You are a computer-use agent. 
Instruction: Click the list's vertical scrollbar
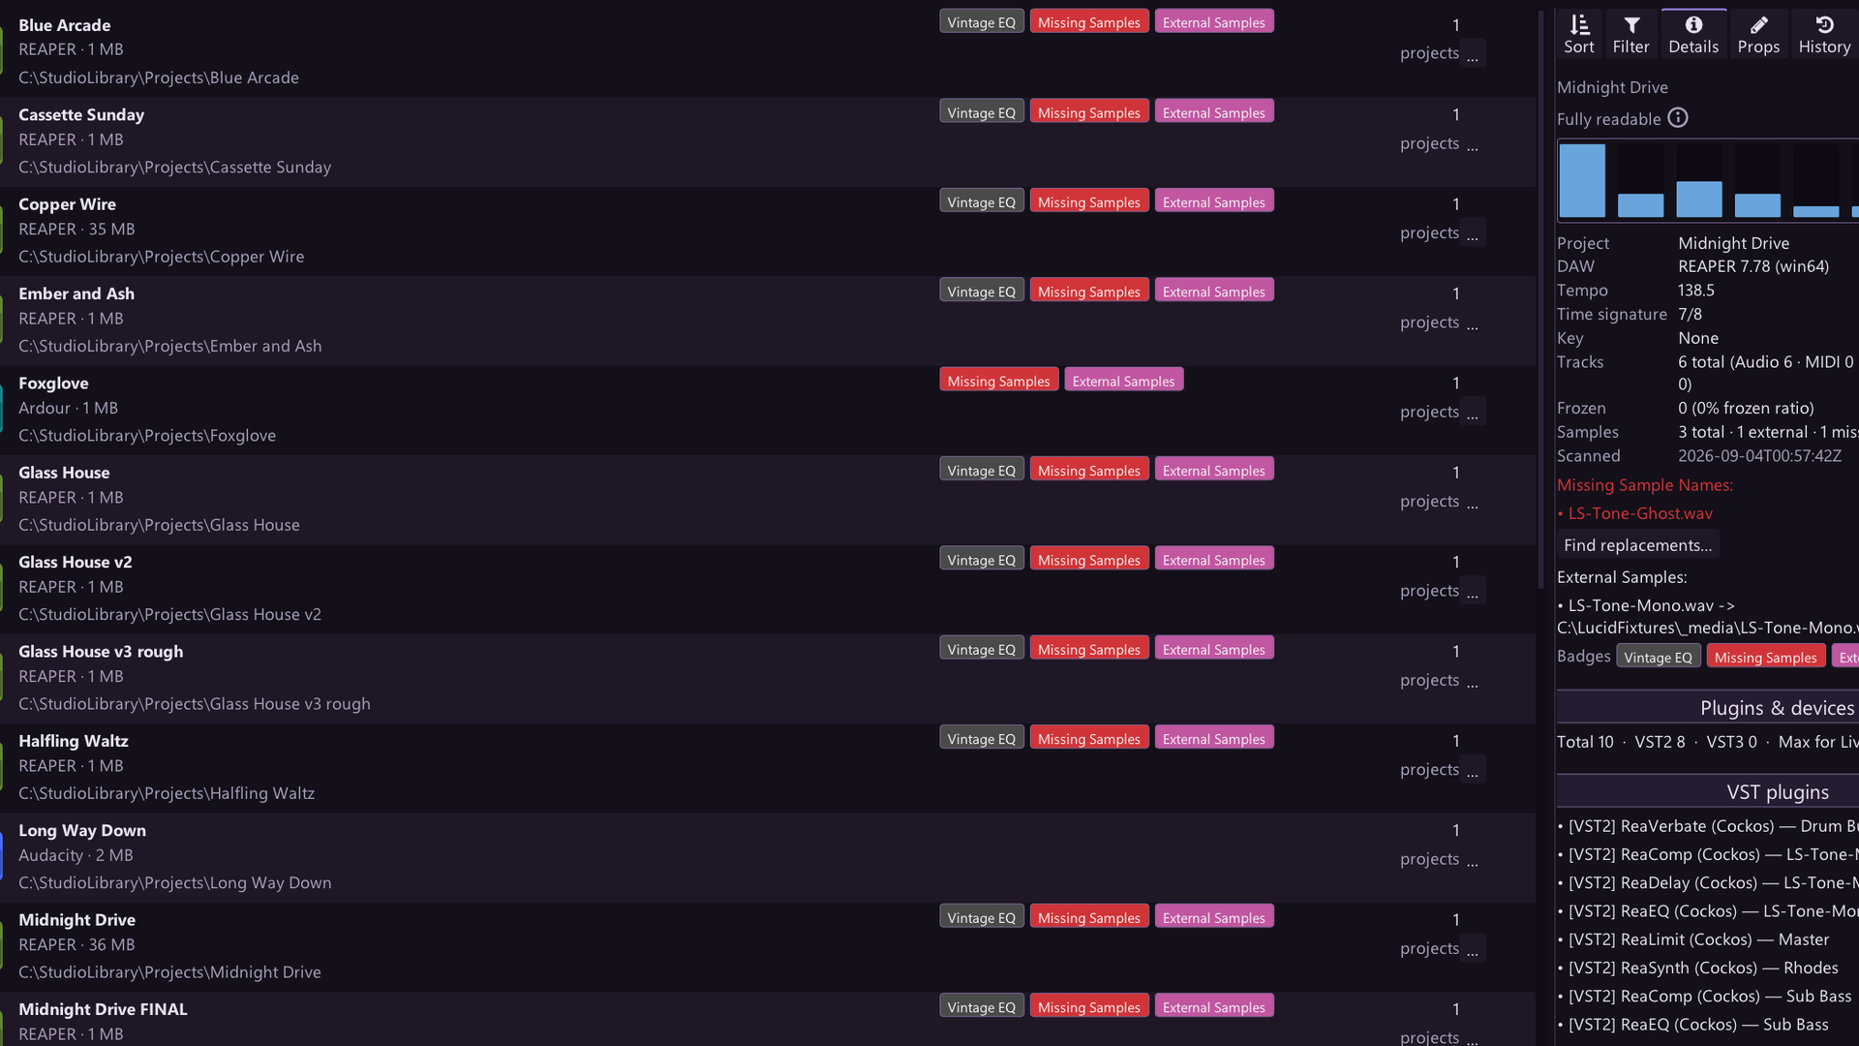click(1540, 300)
